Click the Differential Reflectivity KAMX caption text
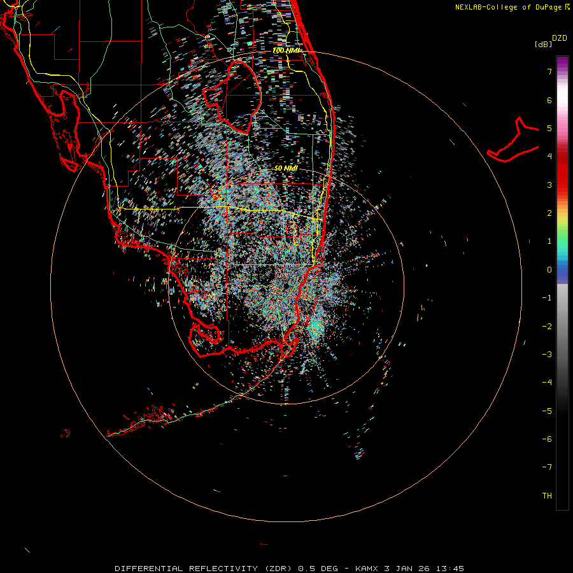573x573 pixels. pos(290,569)
